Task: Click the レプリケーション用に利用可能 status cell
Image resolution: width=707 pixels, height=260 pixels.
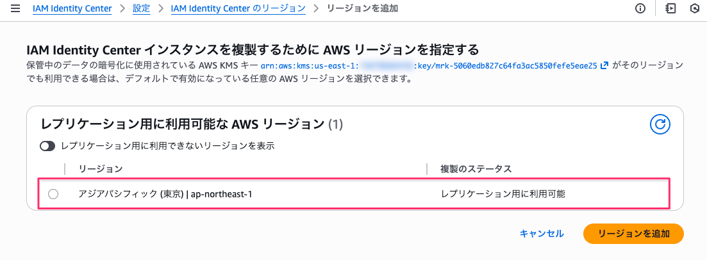Action: coord(503,193)
